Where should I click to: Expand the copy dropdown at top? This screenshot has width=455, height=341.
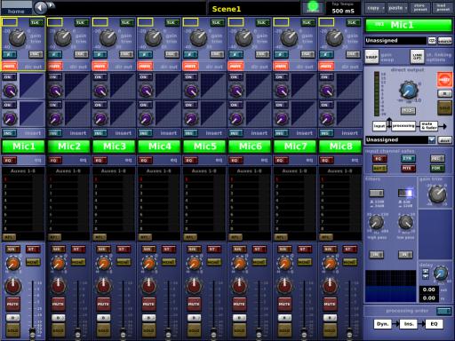tap(375, 8)
